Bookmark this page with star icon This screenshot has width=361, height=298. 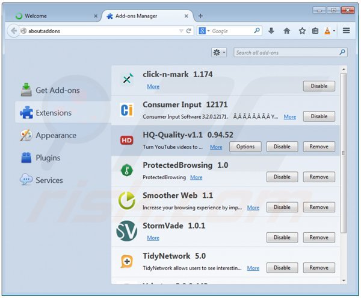click(x=302, y=31)
